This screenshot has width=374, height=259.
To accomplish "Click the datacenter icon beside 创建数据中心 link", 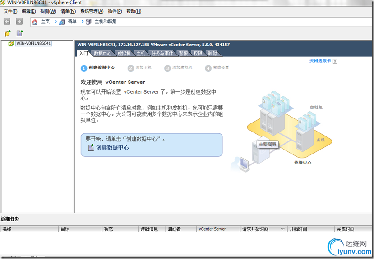I will pyautogui.click(x=91, y=148).
